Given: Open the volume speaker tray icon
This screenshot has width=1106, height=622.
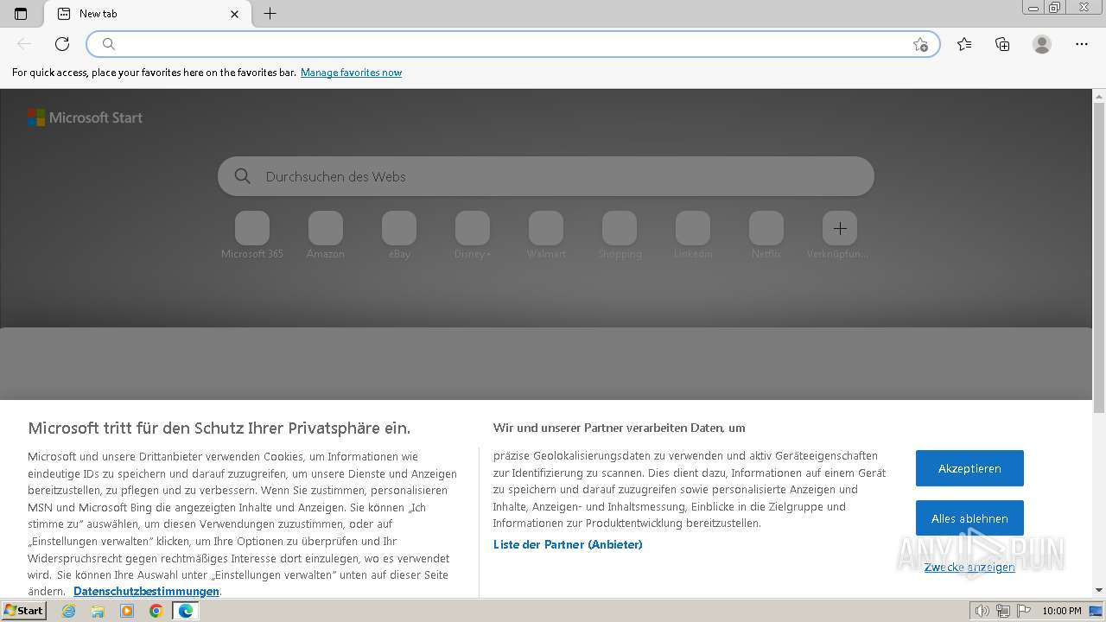Looking at the screenshot, I should [982, 611].
